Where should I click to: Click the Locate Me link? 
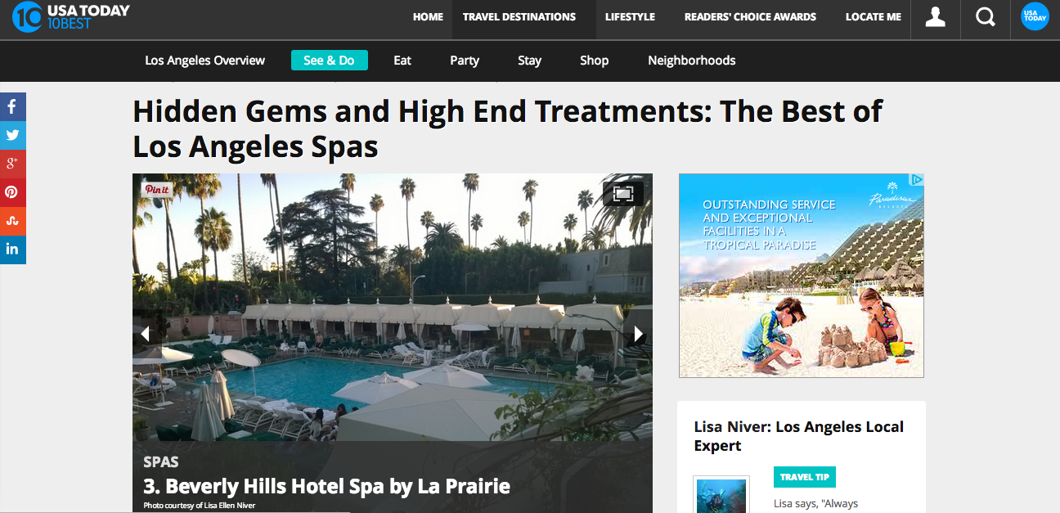(874, 16)
